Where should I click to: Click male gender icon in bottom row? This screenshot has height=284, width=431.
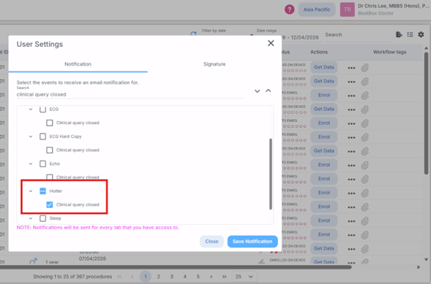[x=33, y=261]
